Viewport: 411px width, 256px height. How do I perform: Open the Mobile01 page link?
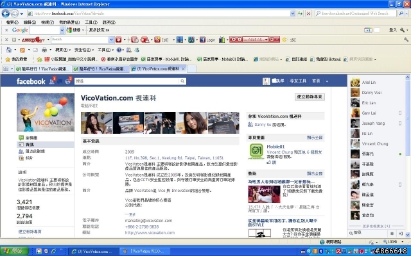coord(275,147)
